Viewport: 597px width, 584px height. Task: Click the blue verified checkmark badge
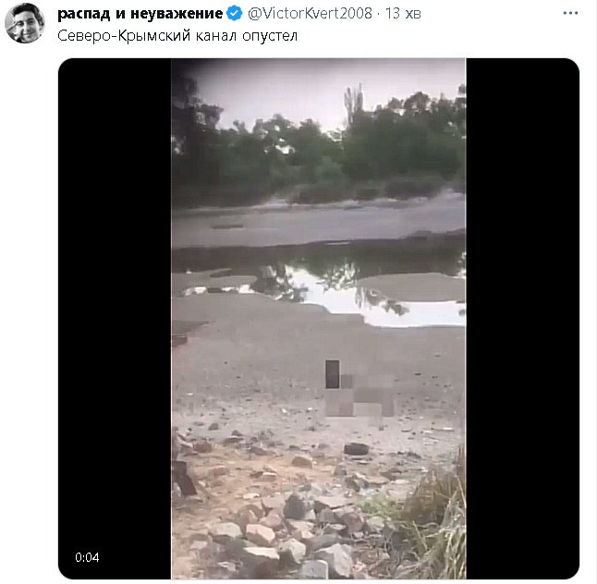pyautogui.click(x=236, y=14)
